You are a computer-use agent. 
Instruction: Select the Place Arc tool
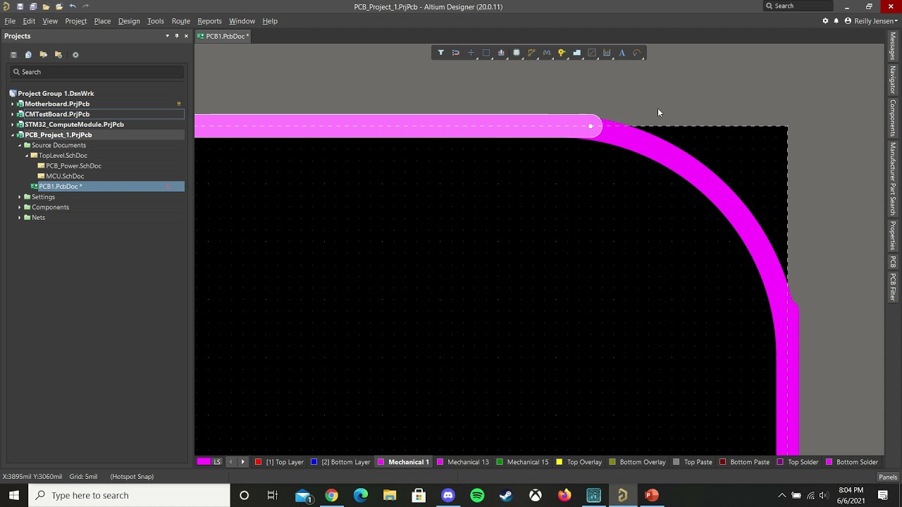[x=637, y=53]
